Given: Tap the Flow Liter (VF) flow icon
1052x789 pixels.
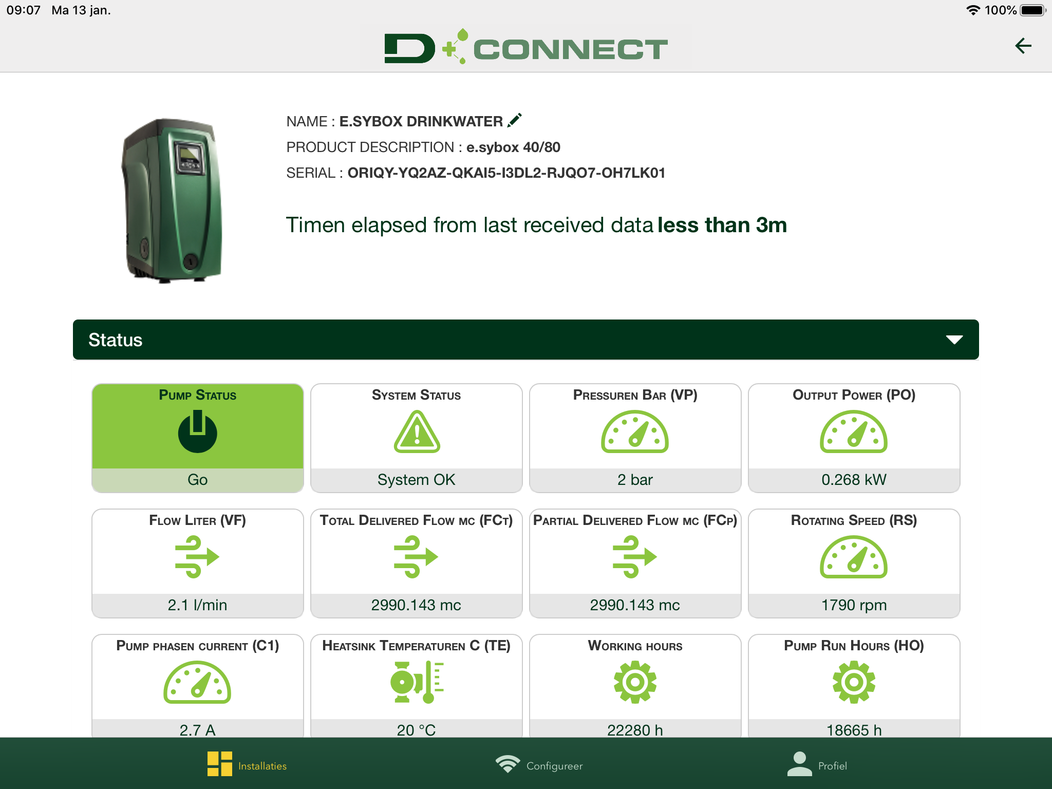Looking at the screenshot, I should pos(198,557).
